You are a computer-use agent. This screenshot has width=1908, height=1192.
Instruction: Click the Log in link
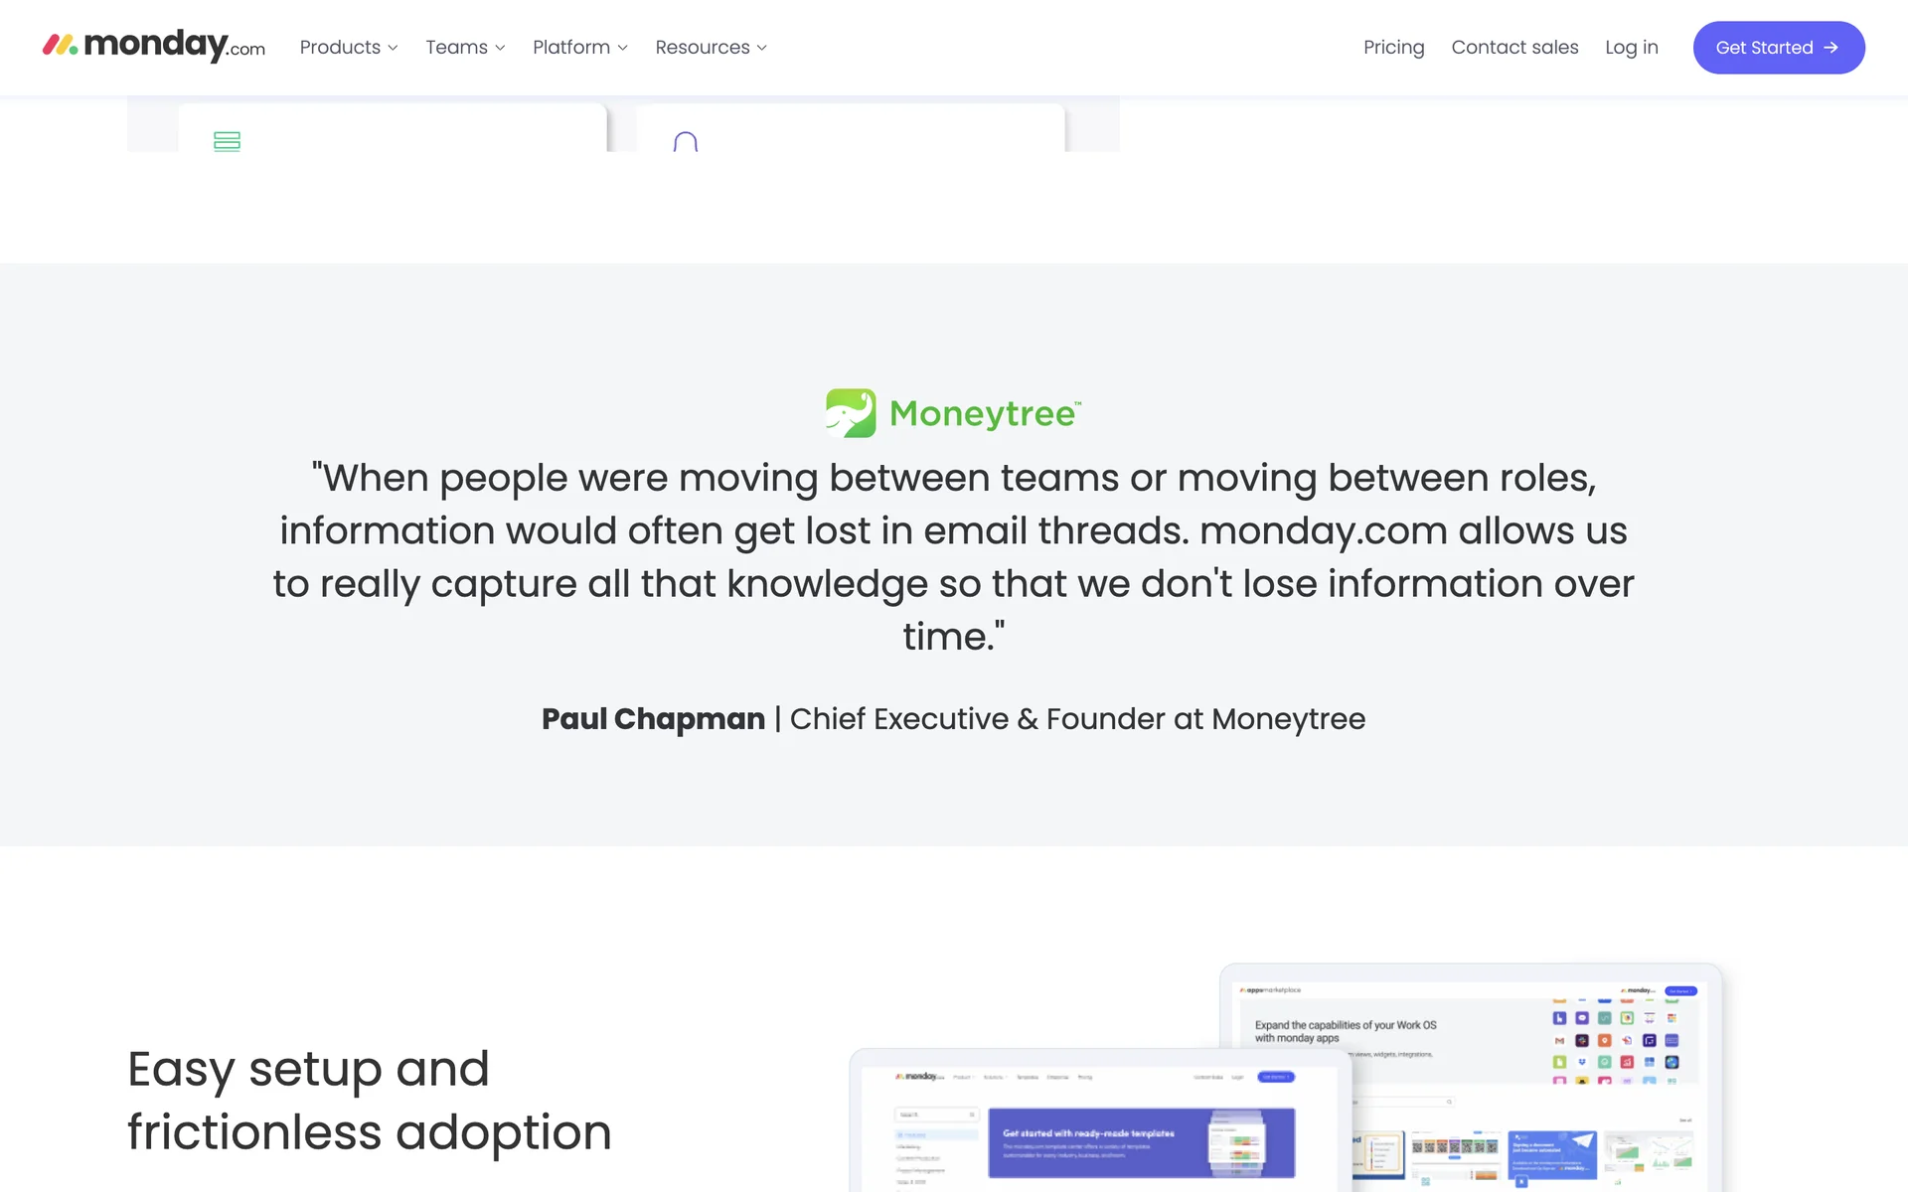point(1631,48)
